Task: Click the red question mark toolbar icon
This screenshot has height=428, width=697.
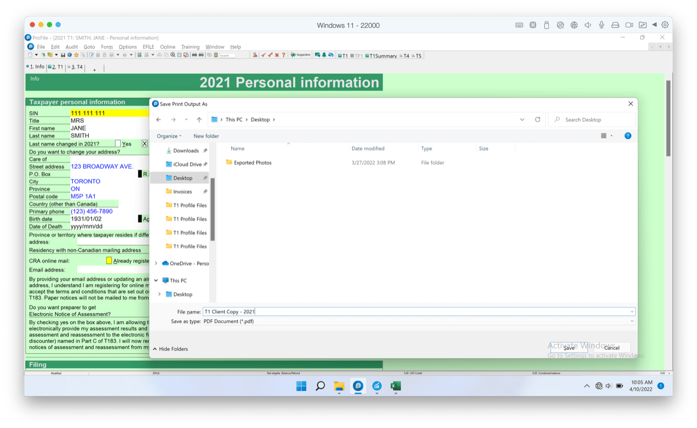Action: [283, 55]
